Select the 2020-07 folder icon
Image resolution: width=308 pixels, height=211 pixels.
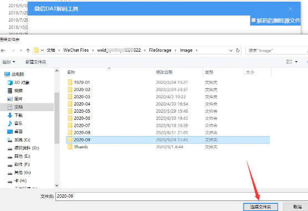click(x=70, y=125)
